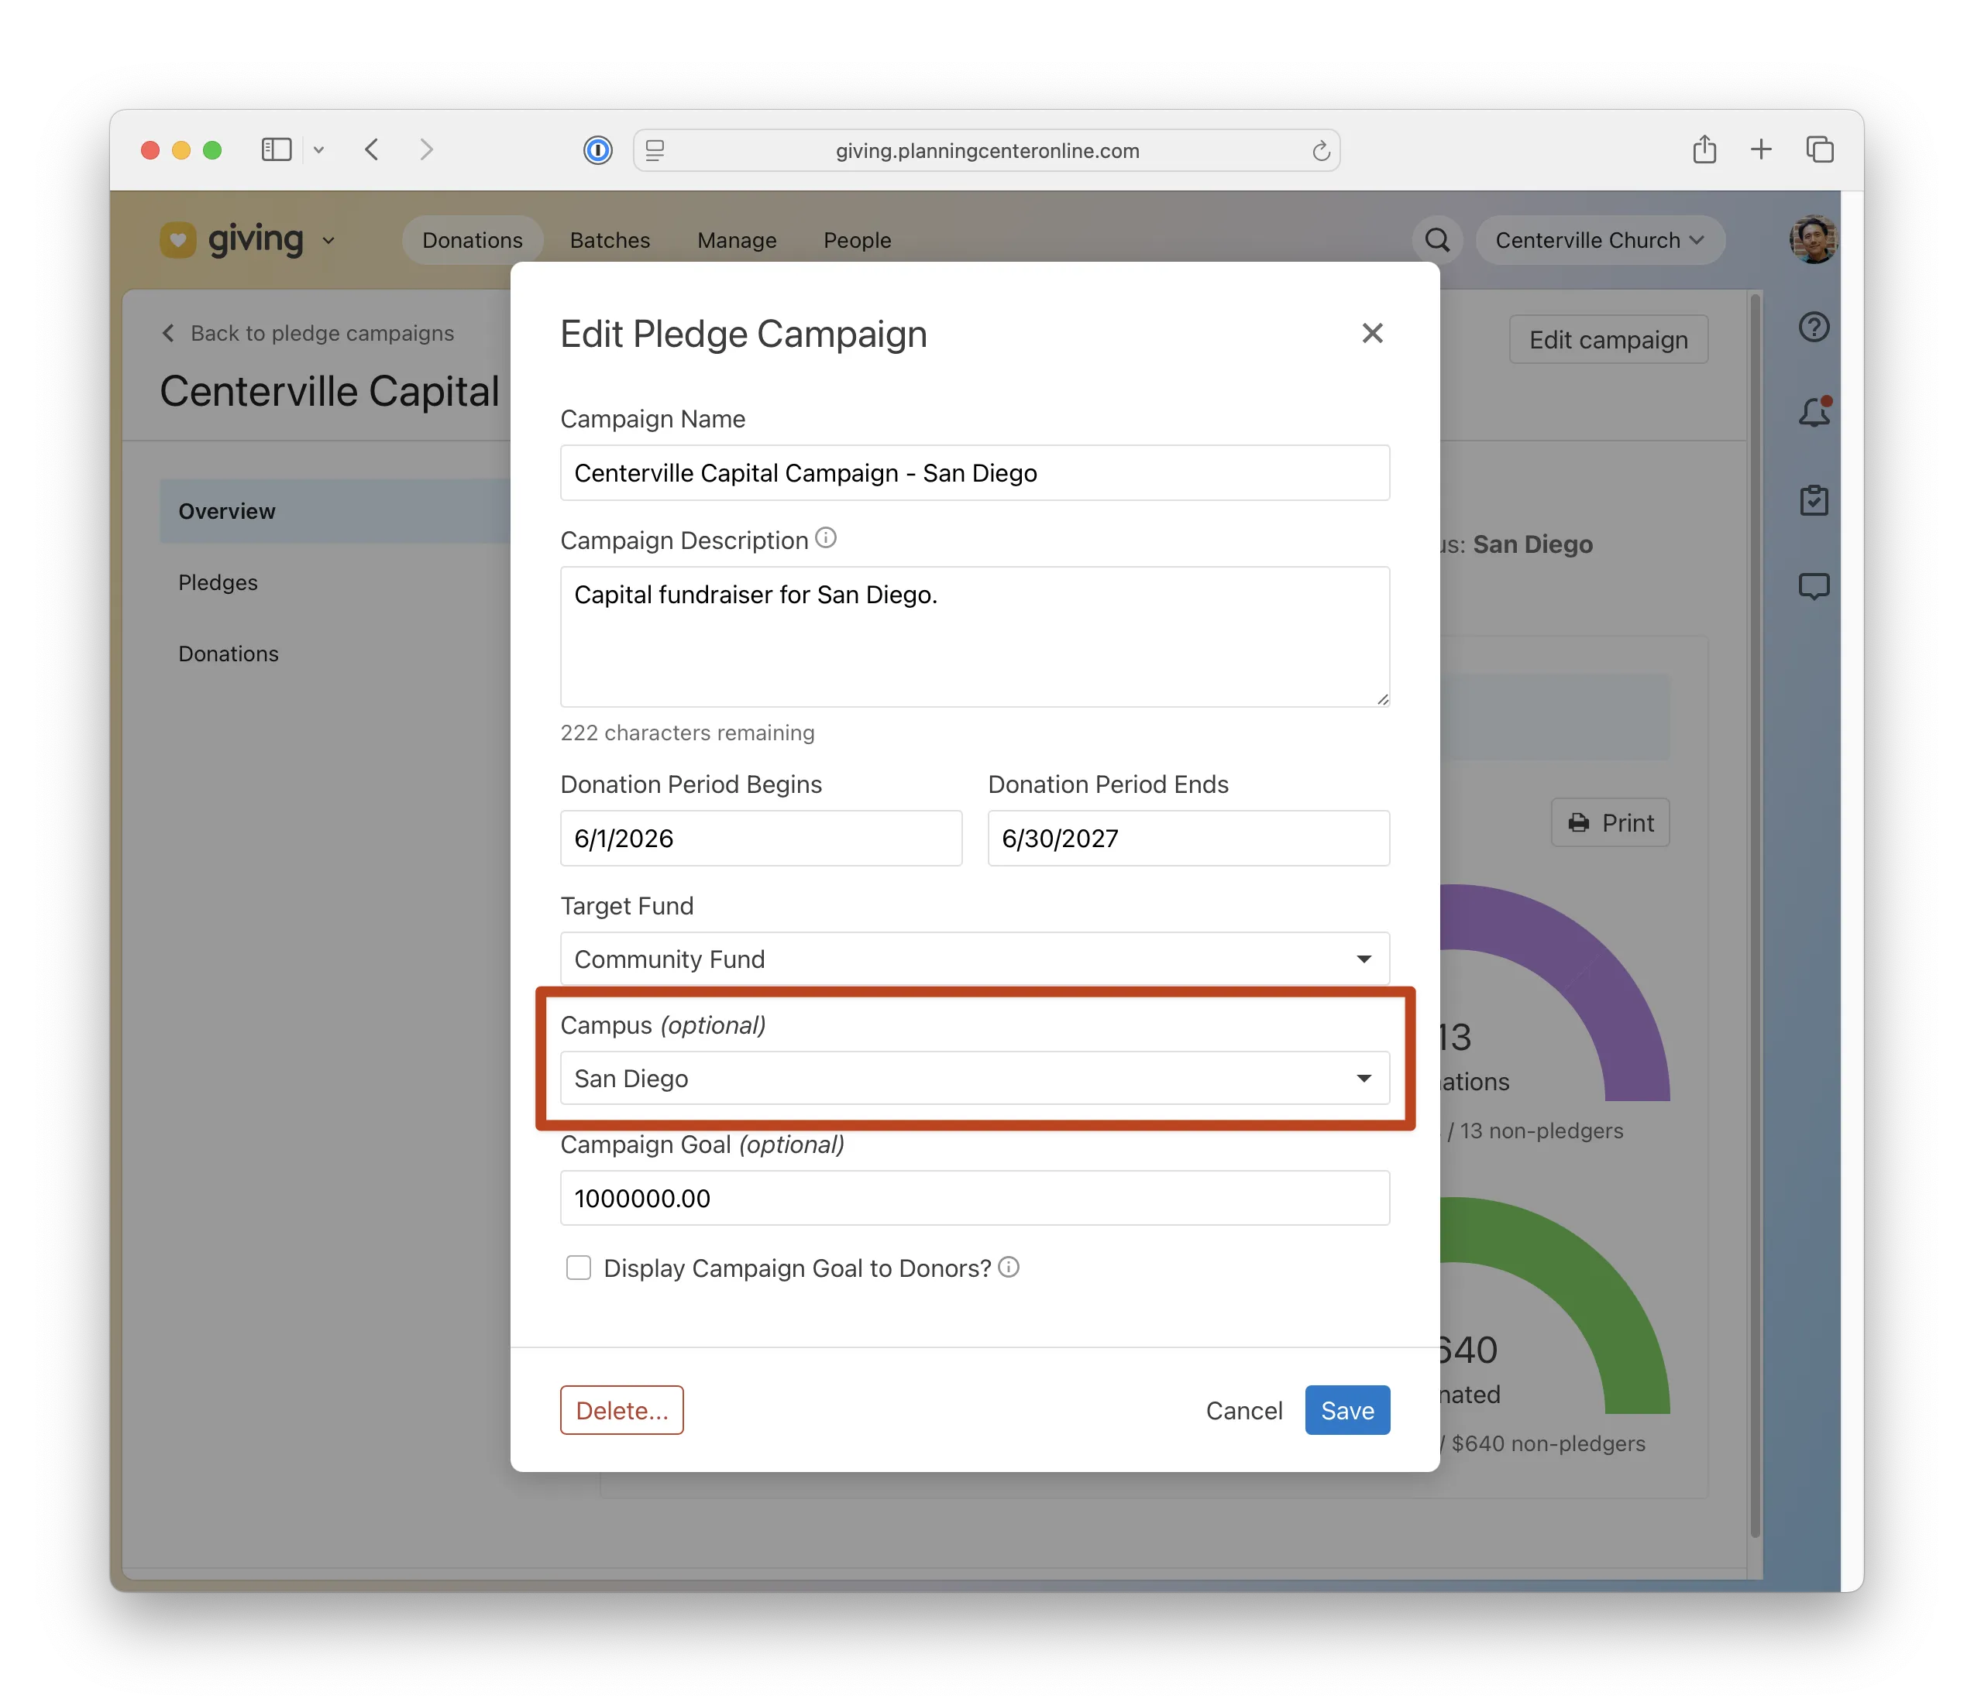Click the info icon beside Display Campaign Goal
This screenshot has height=1702, width=1974.
pyautogui.click(x=1008, y=1267)
